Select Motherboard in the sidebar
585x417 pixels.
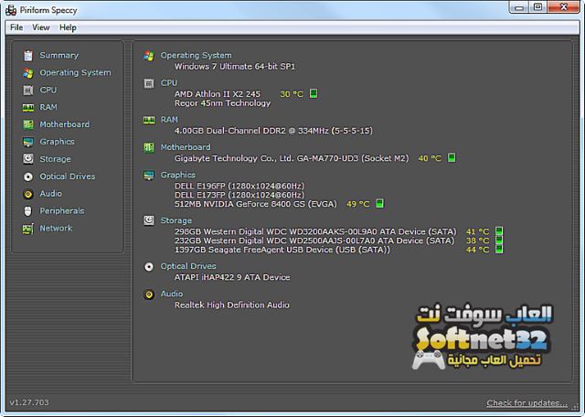pyautogui.click(x=65, y=124)
